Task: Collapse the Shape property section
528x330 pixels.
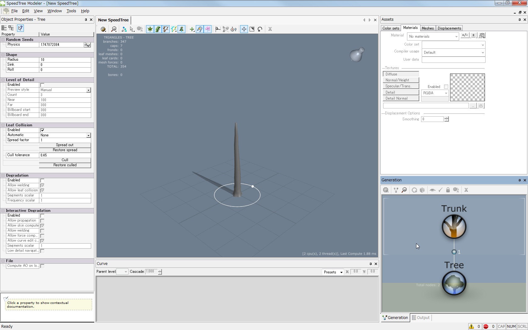Action: (x=3, y=55)
